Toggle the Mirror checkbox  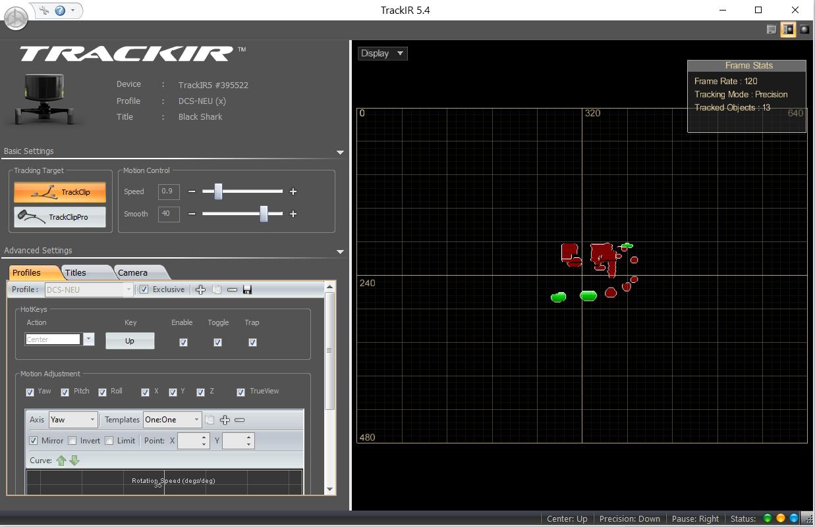click(x=34, y=441)
